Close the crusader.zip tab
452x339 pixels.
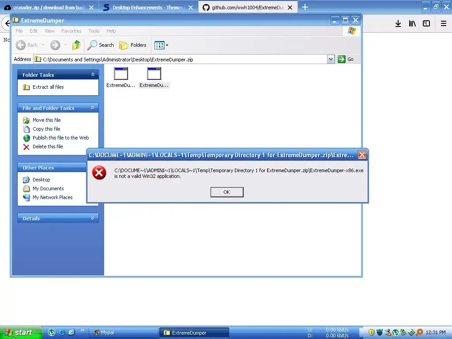91,8
